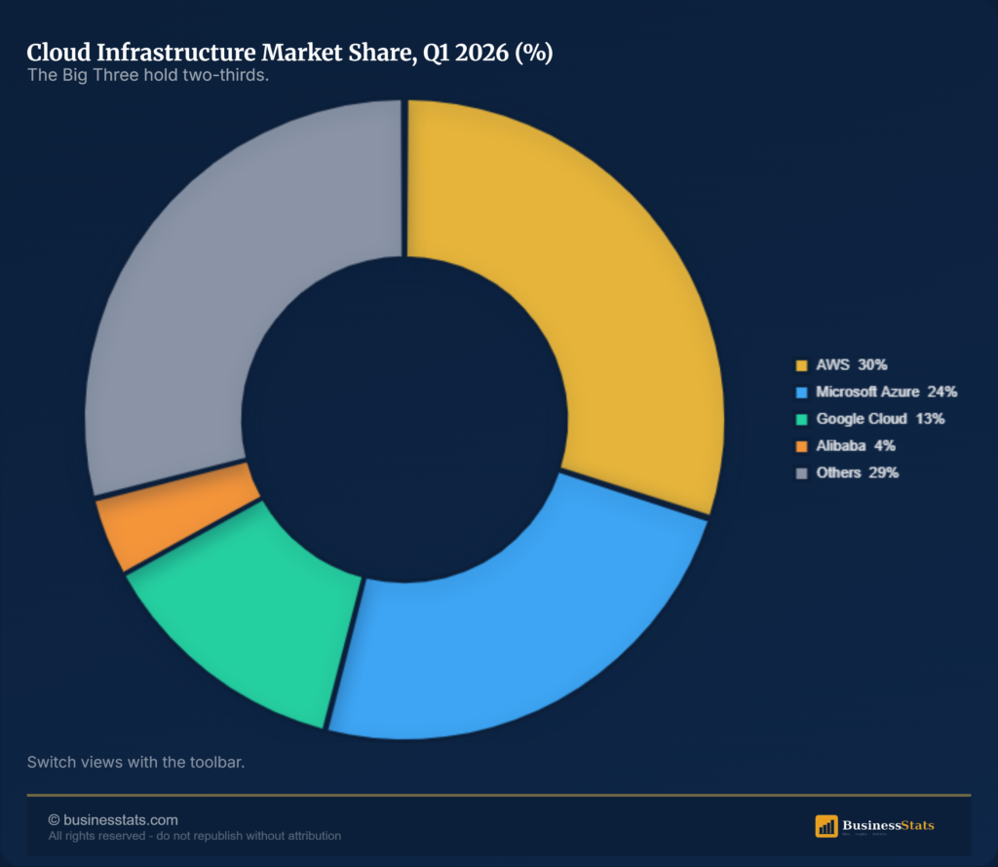The width and height of the screenshot is (998, 867).
Task: Click the 'All rights reserved' attribution notice
Action: (x=195, y=836)
